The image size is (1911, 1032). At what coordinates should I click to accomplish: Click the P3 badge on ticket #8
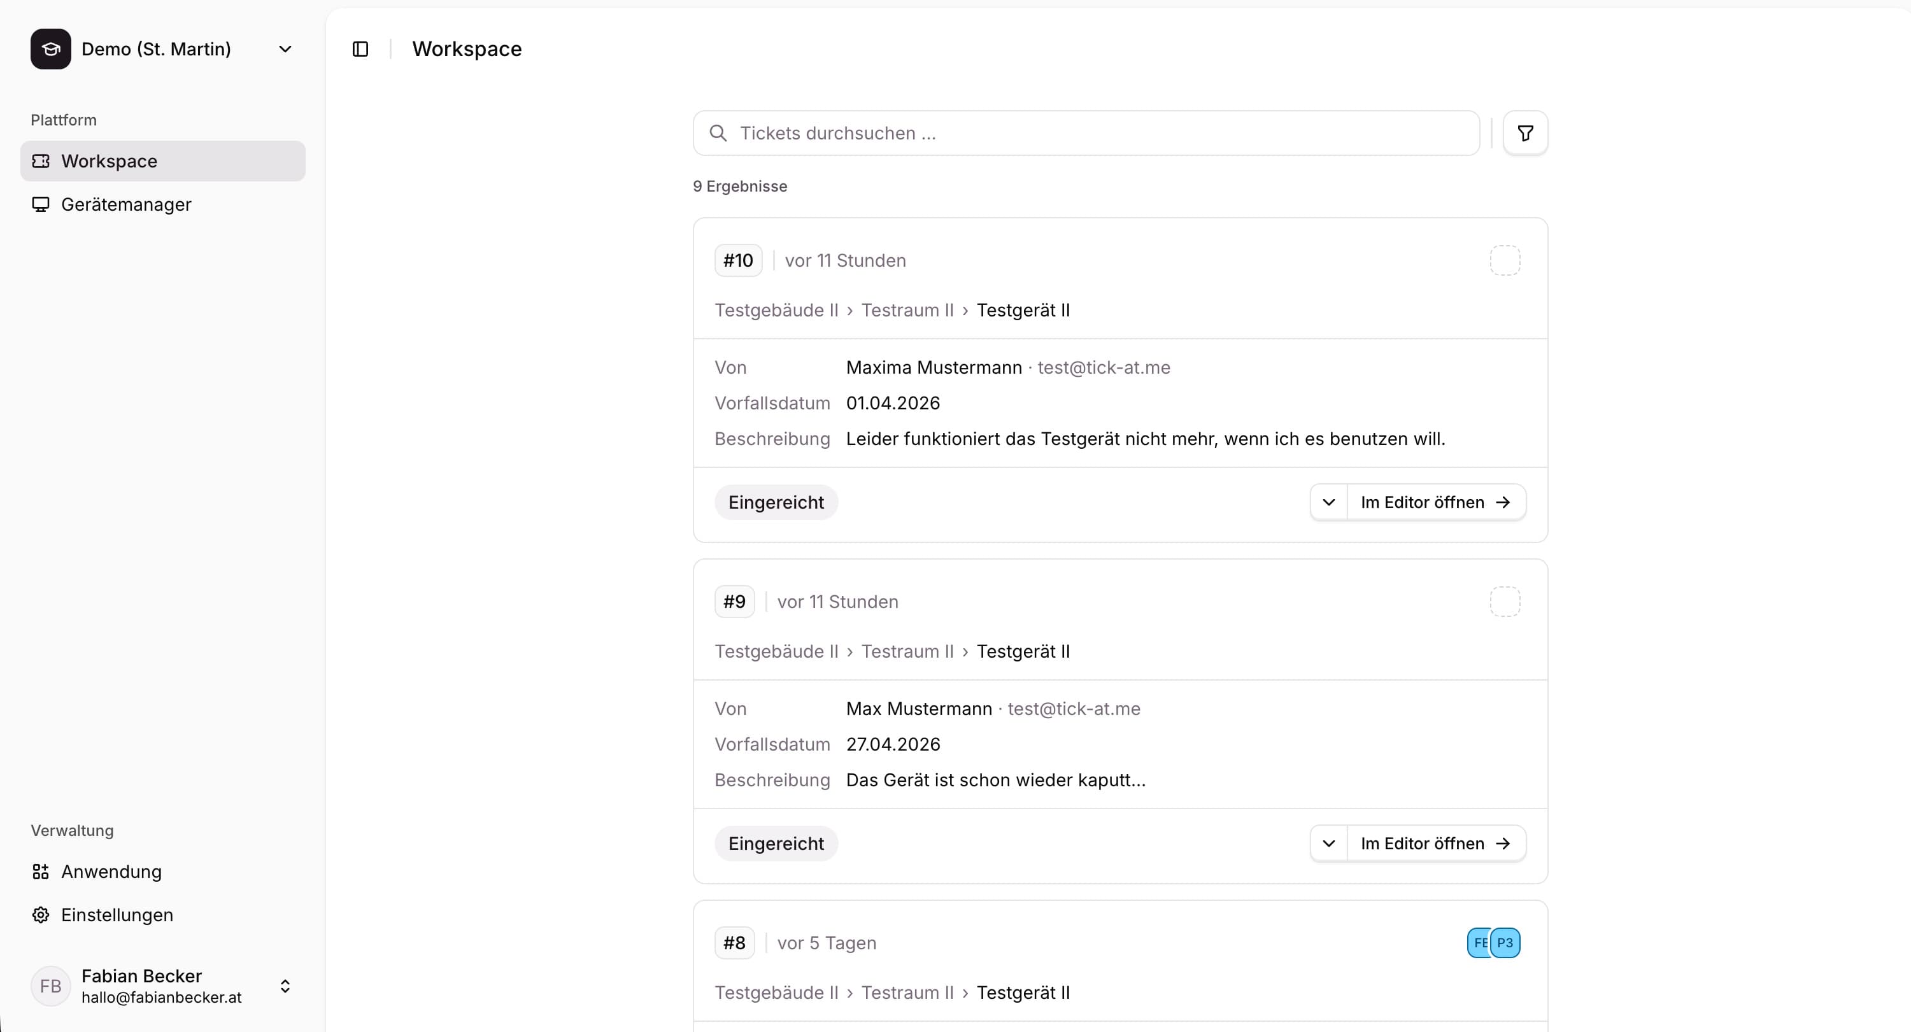coord(1505,943)
